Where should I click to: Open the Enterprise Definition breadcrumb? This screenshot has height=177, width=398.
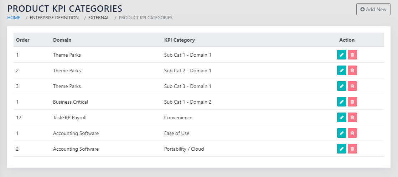coord(54,17)
